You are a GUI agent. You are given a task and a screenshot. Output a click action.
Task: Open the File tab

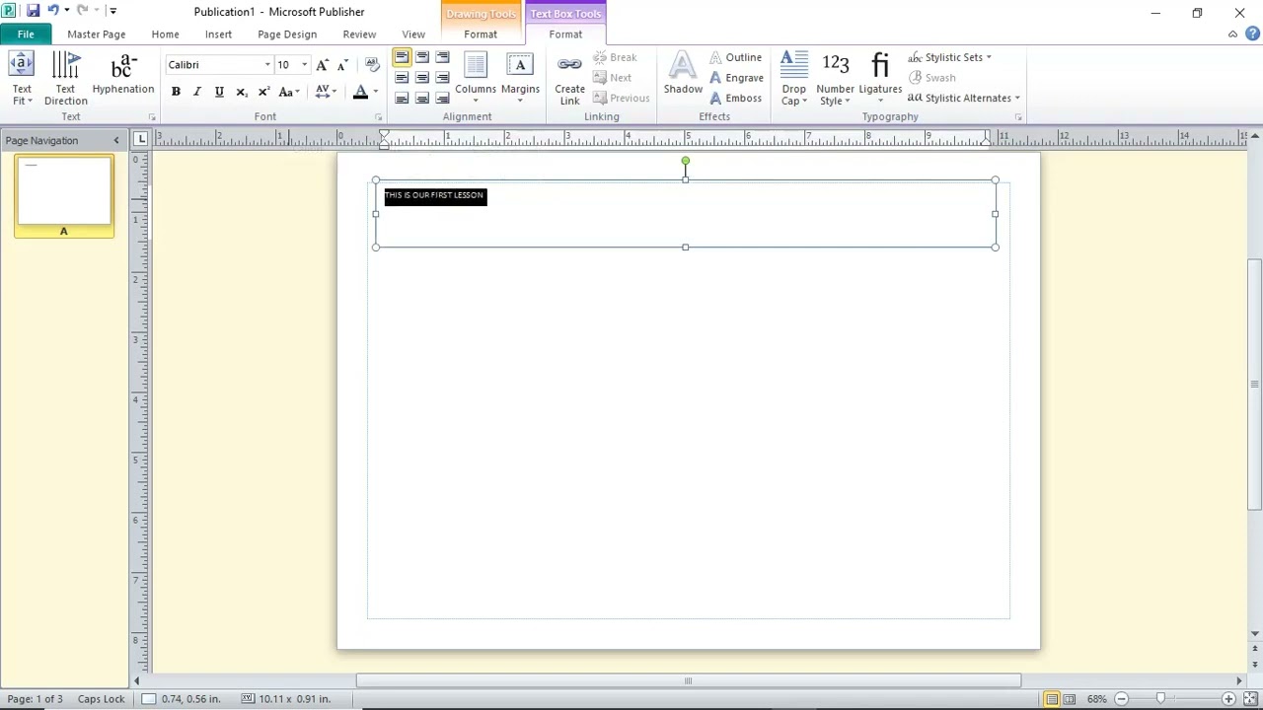tap(26, 35)
